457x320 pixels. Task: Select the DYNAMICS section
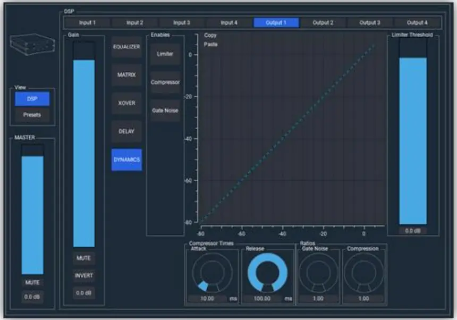(x=126, y=159)
